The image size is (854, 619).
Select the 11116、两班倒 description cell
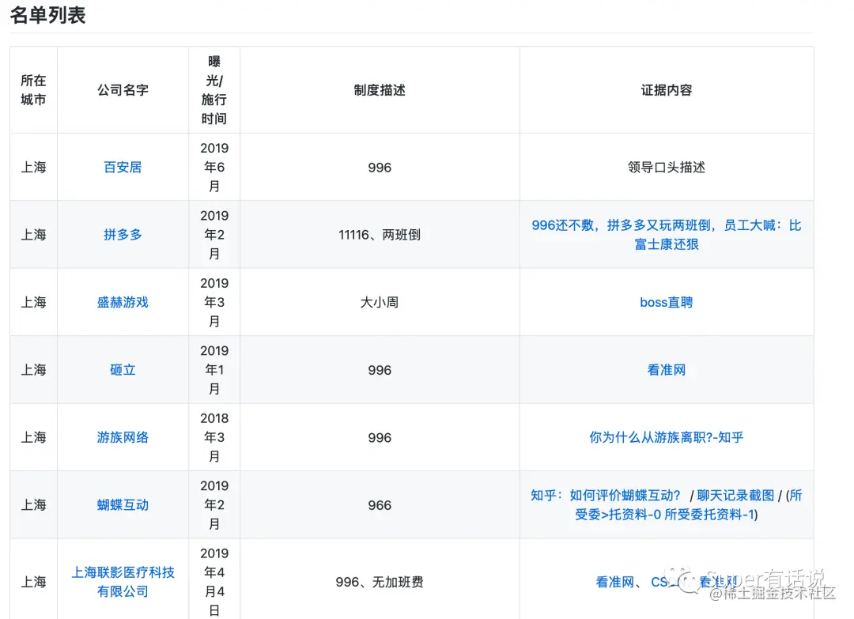click(380, 235)
